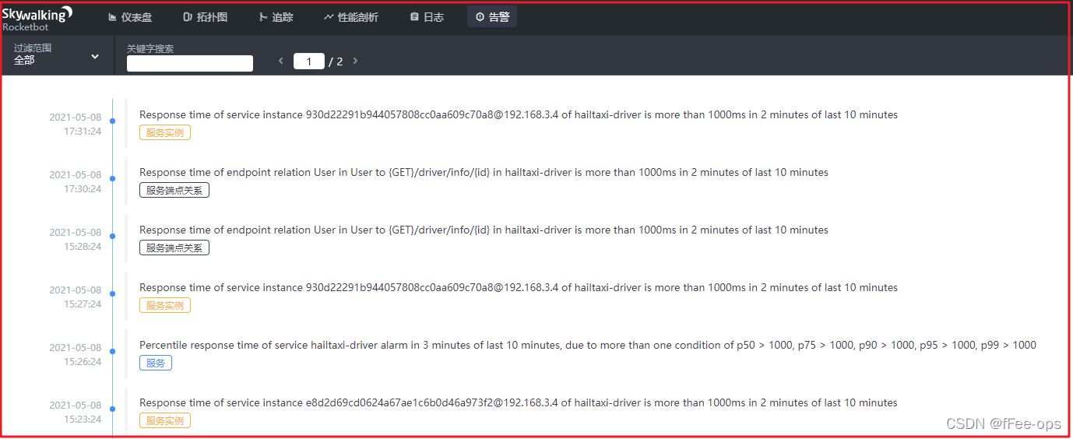Click the 服务 tag under 15:26:24 alarm
The width and height of the screenshot is (1073, 439).
pyautogui.click(x=156, y=363)
